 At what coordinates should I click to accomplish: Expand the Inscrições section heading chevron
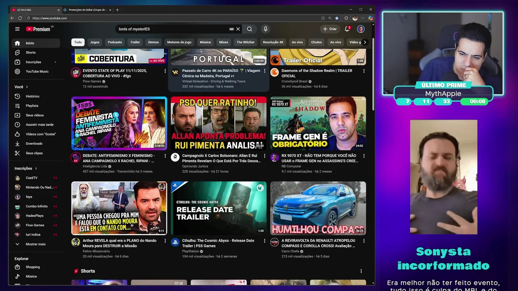pos(36,169)
